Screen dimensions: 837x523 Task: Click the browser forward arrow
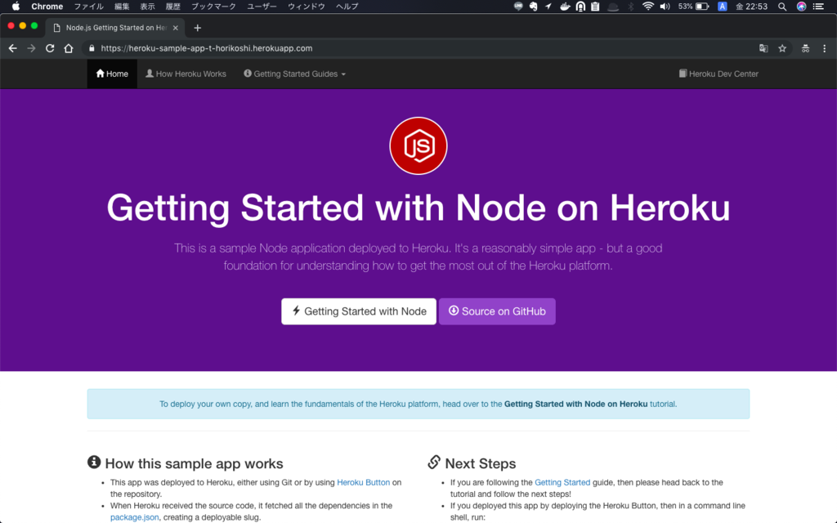tap(32, 48)
